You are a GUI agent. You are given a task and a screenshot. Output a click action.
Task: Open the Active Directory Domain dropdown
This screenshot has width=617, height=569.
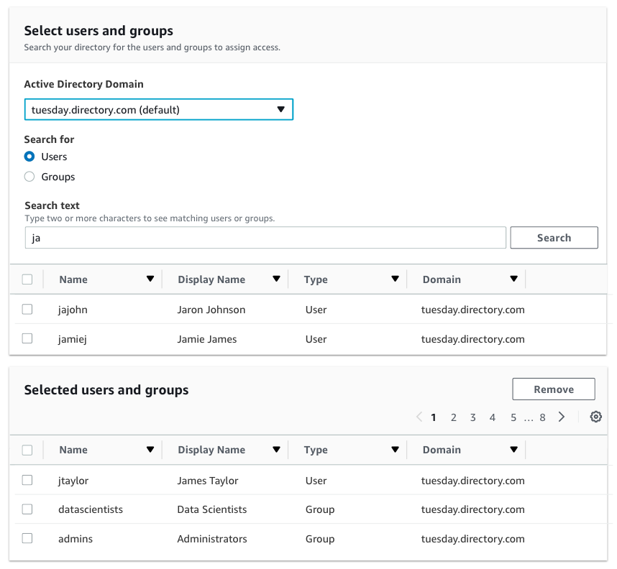pyautogui.click(x=159, y=110)
